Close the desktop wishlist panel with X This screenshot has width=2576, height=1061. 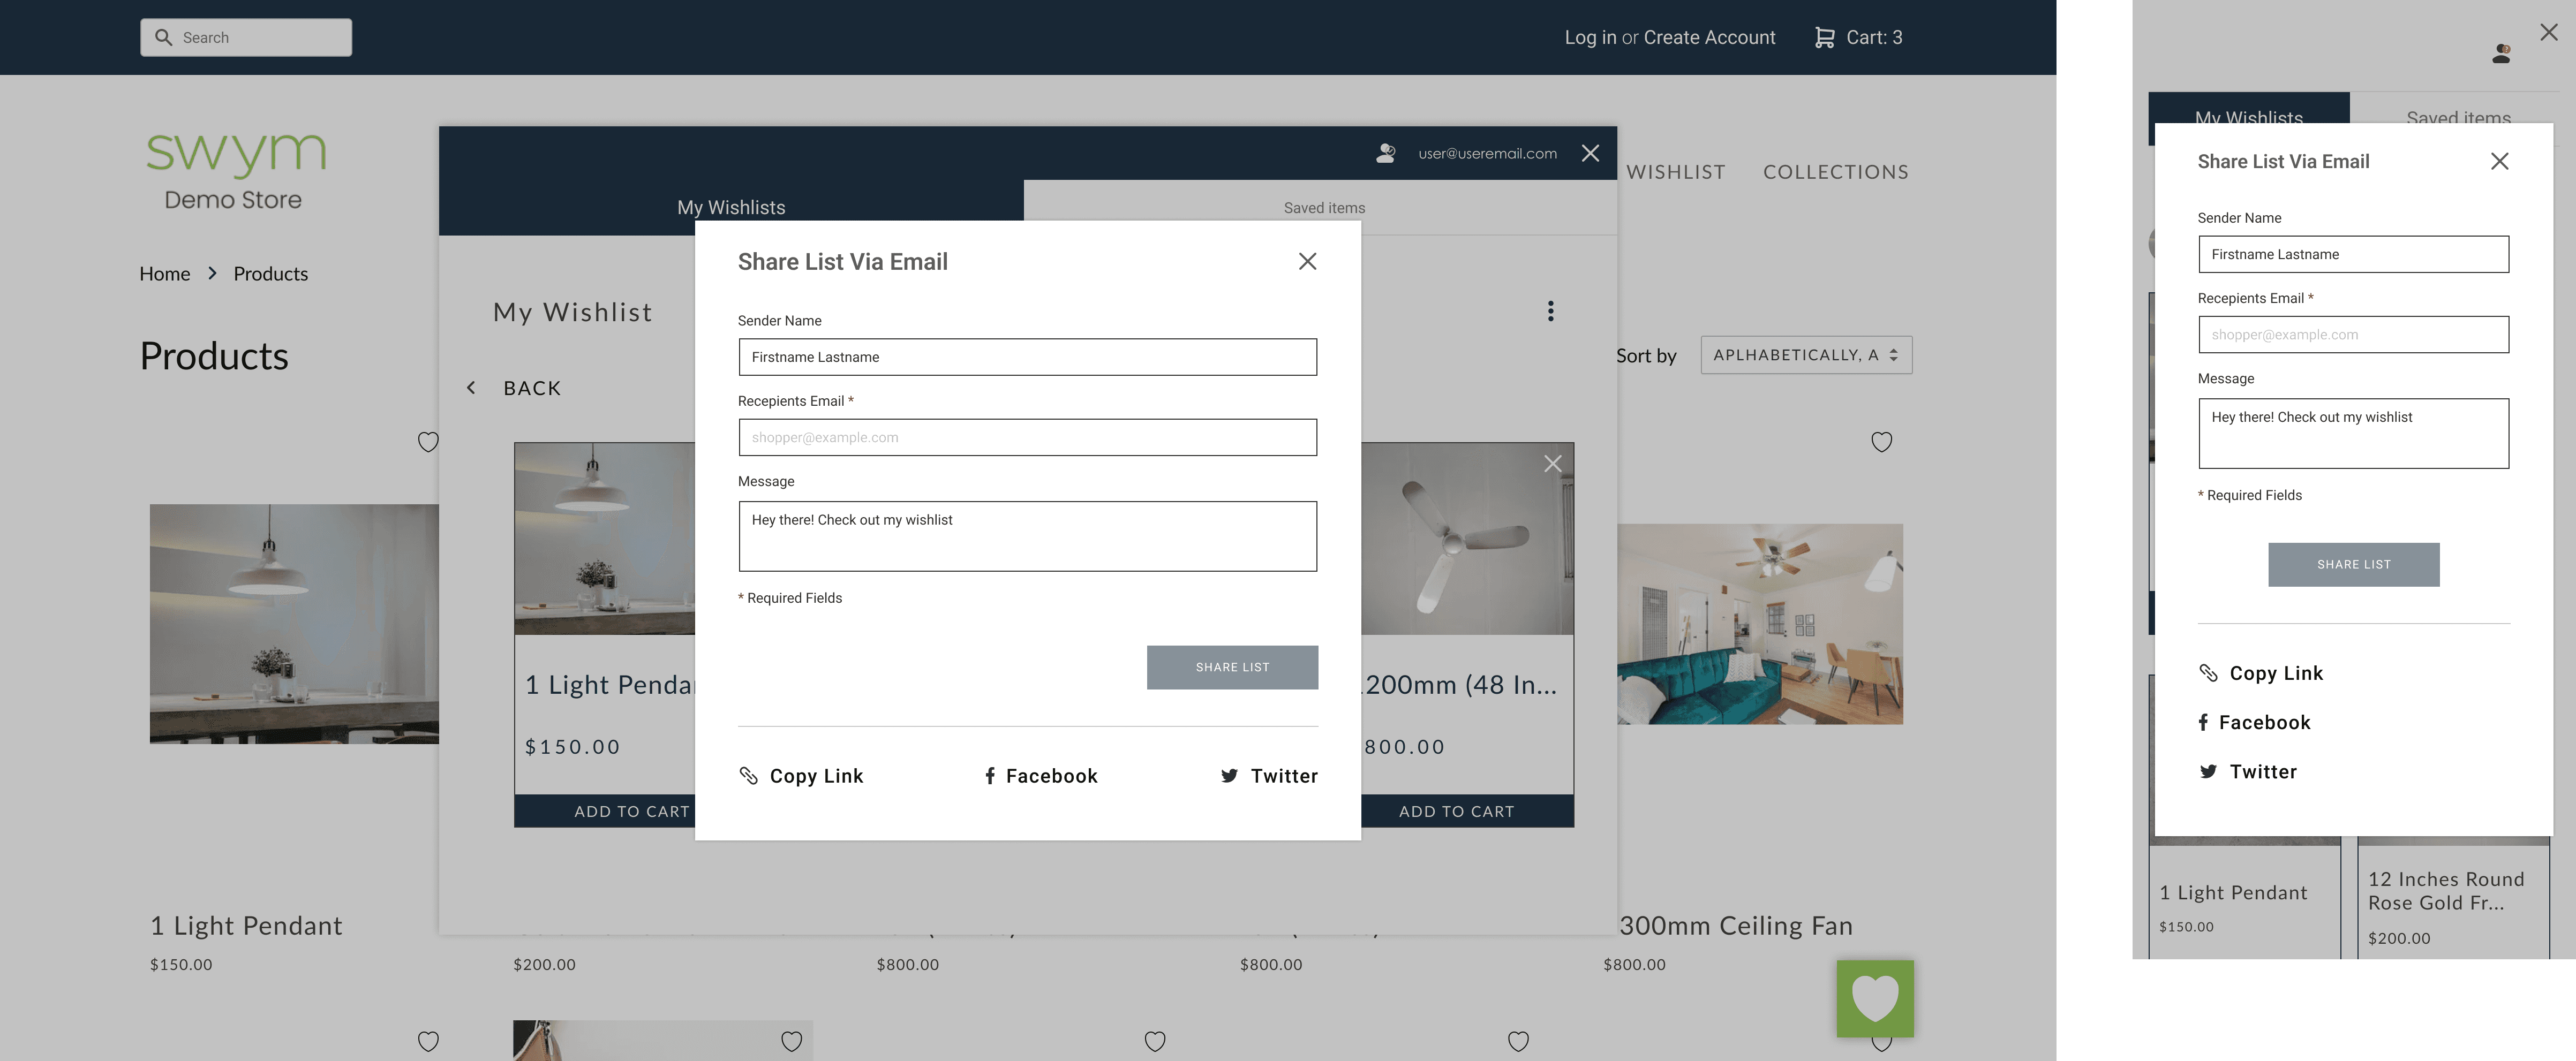[x=1590, y=153]
